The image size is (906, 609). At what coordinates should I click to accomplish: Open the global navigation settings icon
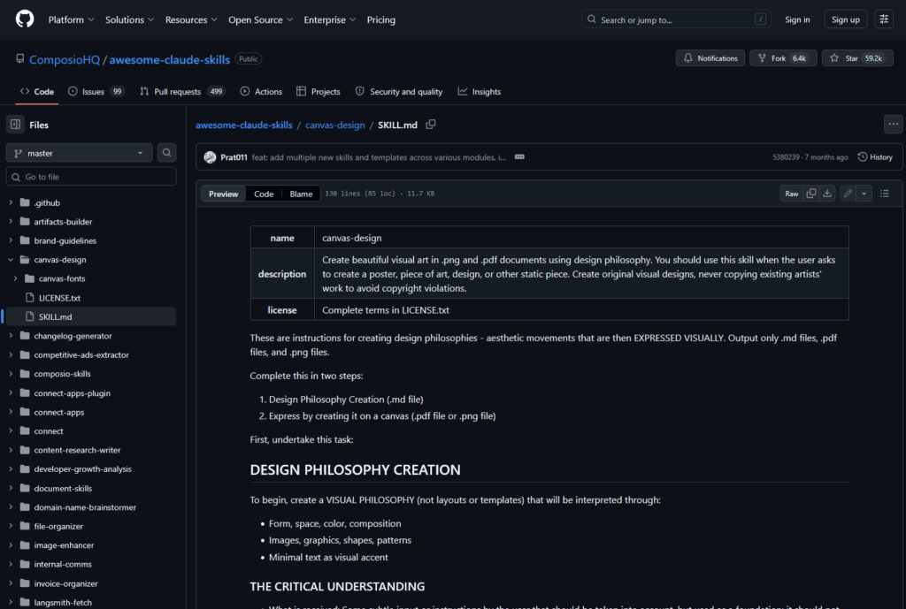(884, 19)
